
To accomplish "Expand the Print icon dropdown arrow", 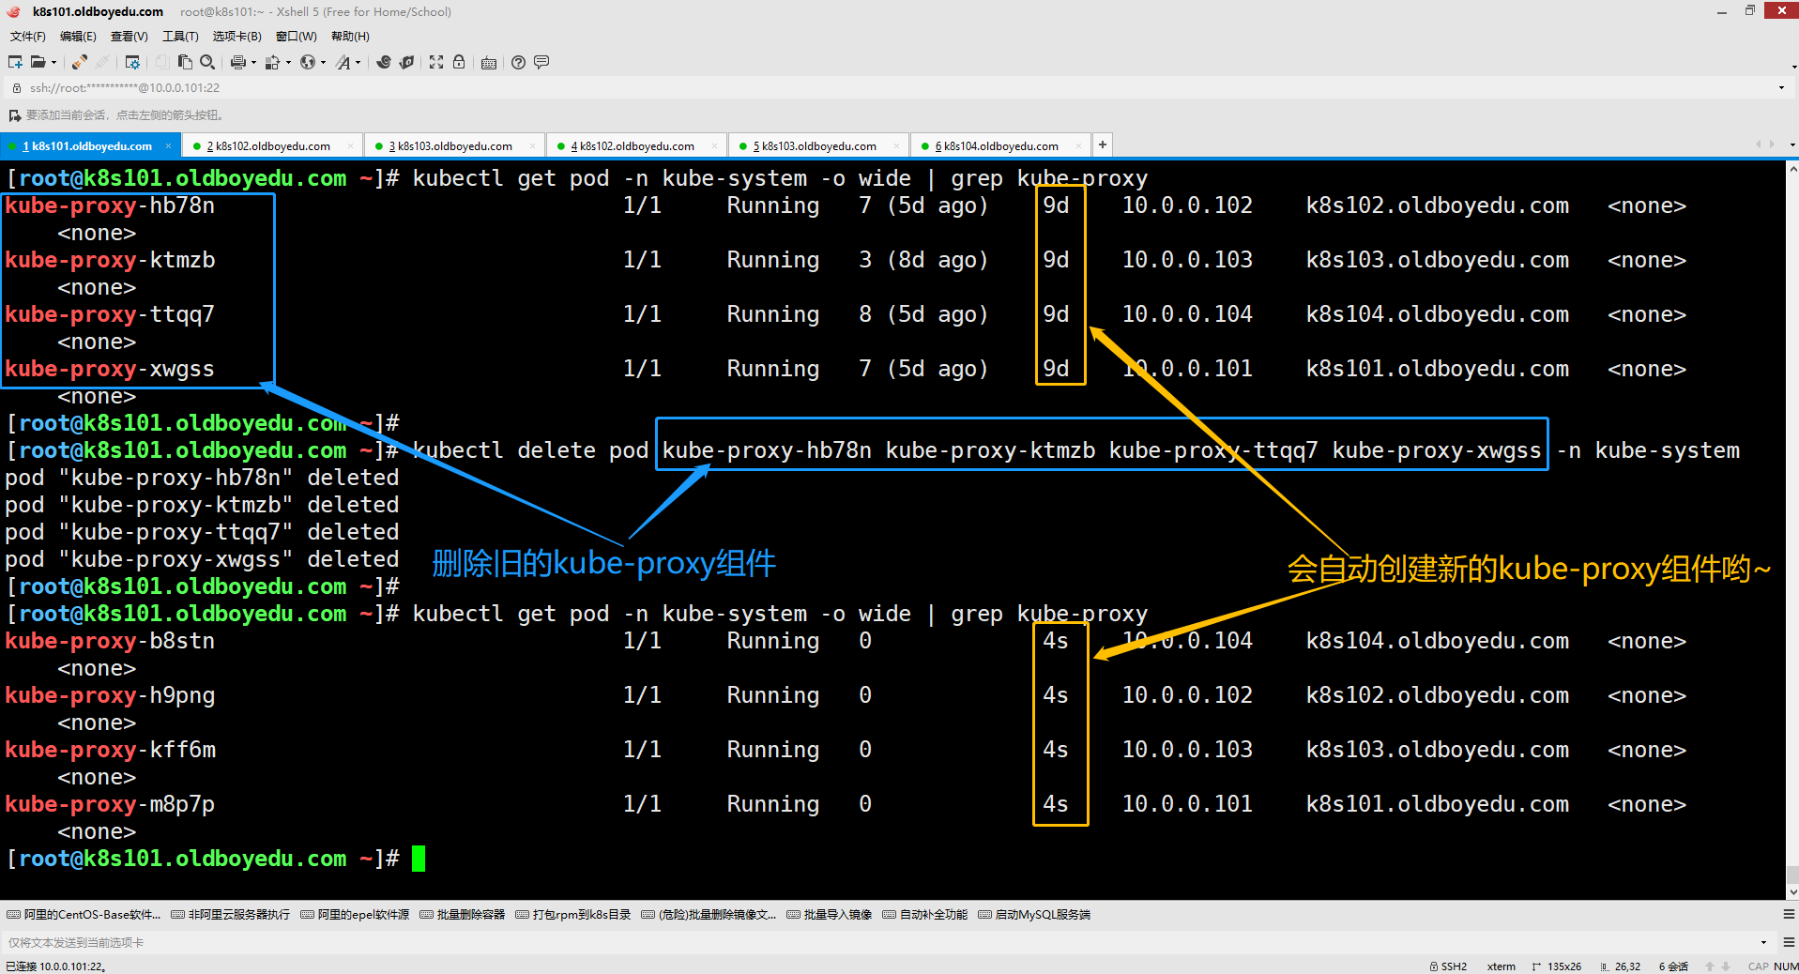I will pos(253,63).
